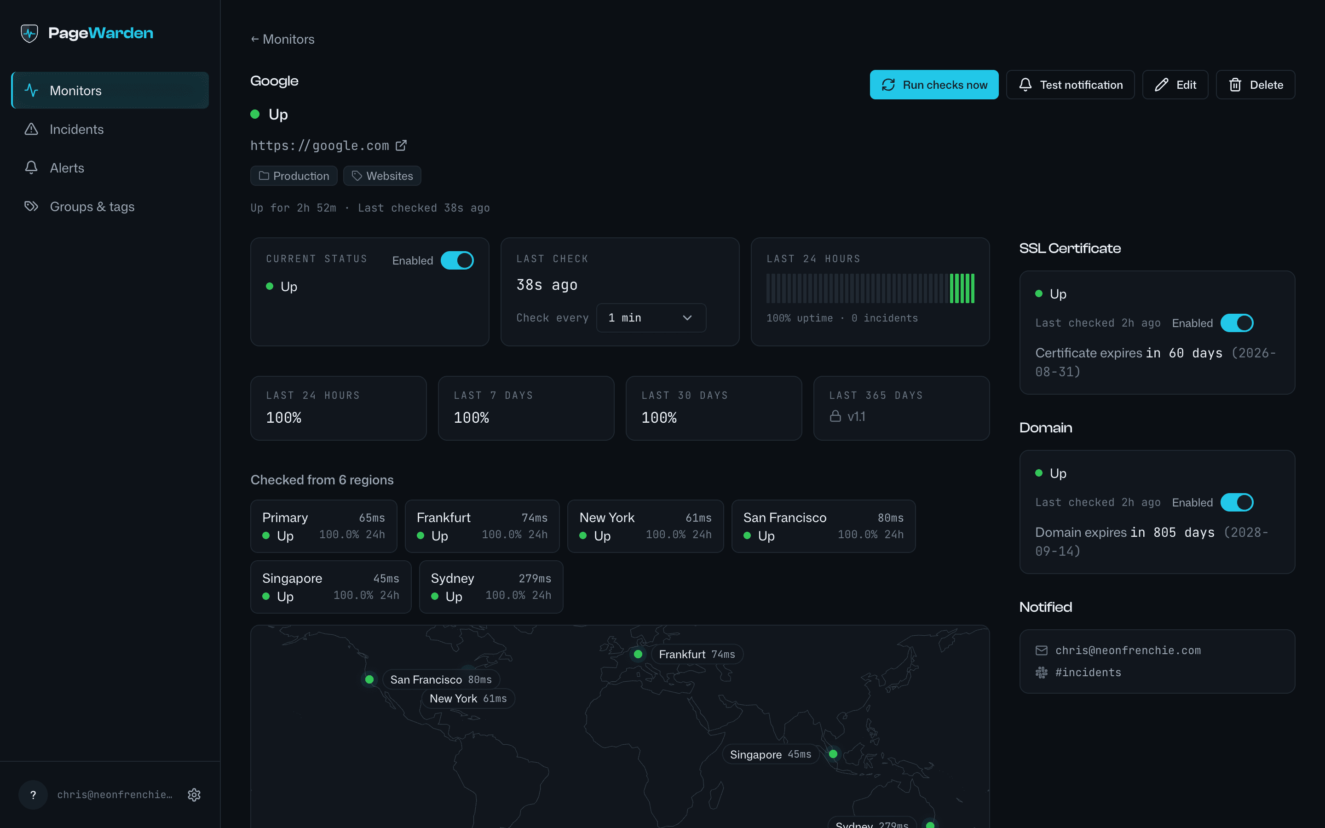1325x828 pixels.
Task: Click the pencil icon on Edit
Action: (1161, 85)
